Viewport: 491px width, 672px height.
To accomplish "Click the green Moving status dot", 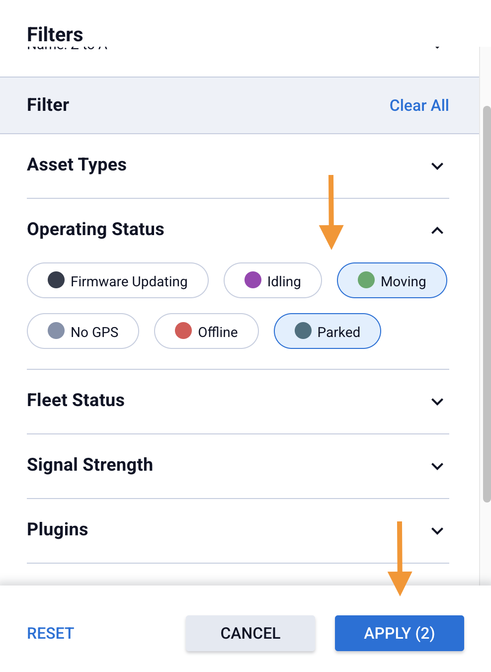I will pos(366,280).
